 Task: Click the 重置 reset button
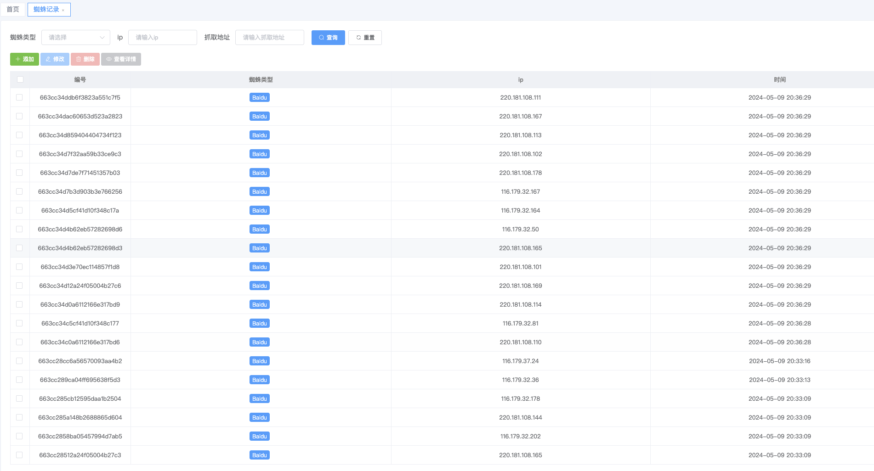coord(365,38)
